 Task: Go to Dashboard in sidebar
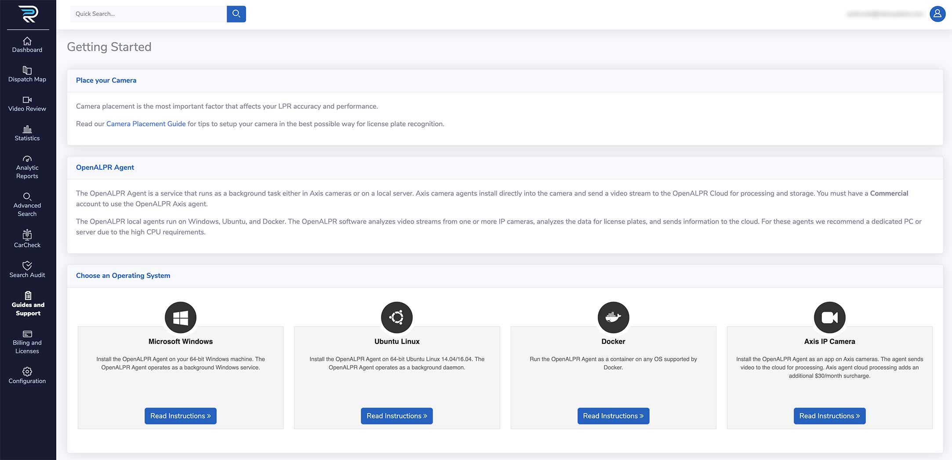(x=27, y=45)
